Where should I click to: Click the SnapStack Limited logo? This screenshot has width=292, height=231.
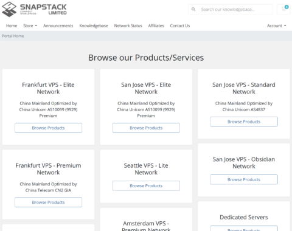click(34, 9)
